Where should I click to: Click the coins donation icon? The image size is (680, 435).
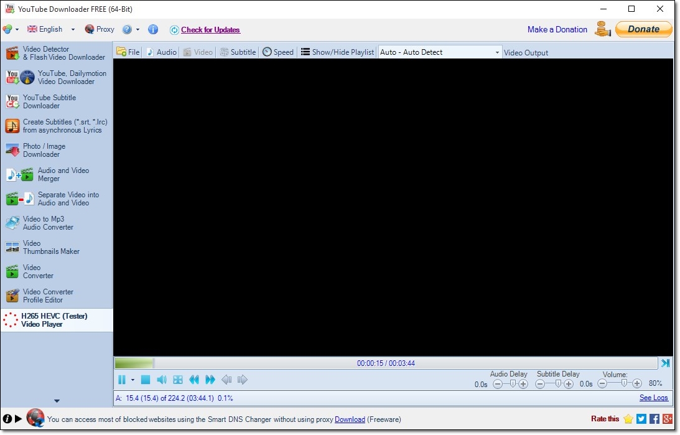tap(602, 29)
